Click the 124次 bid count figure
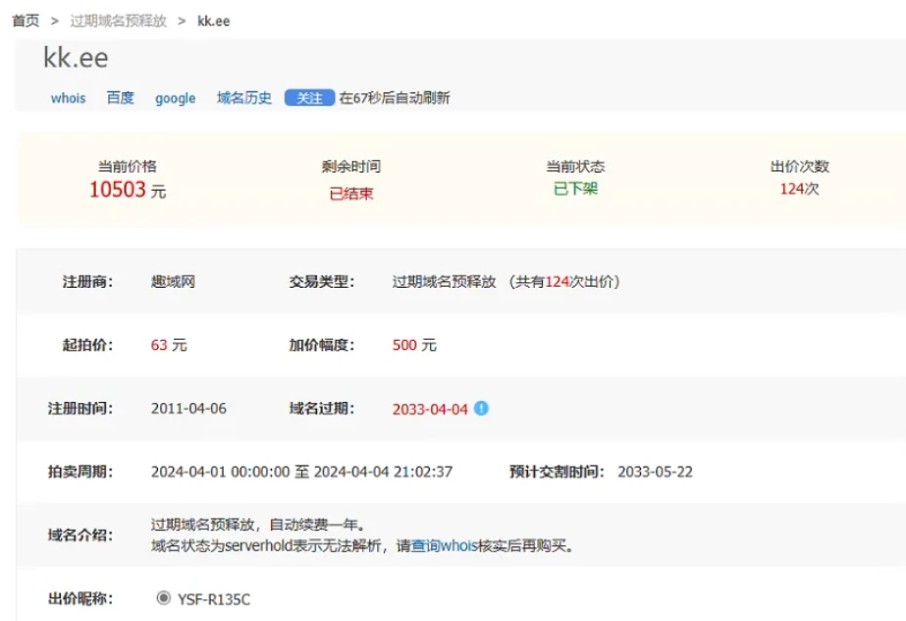 click(x=799, y=189)
